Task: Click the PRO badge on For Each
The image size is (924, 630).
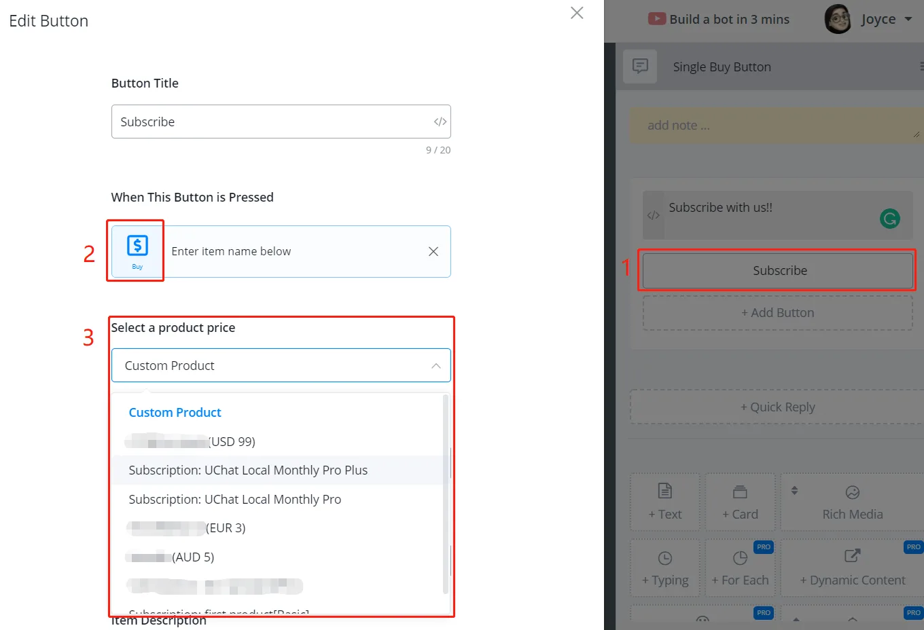Action: point(764,546)
